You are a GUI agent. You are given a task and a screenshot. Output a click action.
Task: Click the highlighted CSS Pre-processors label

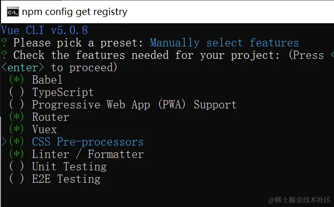coord(88,142)
